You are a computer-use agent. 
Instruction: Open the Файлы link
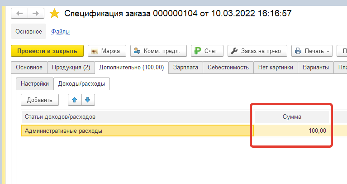click(61, 31)
